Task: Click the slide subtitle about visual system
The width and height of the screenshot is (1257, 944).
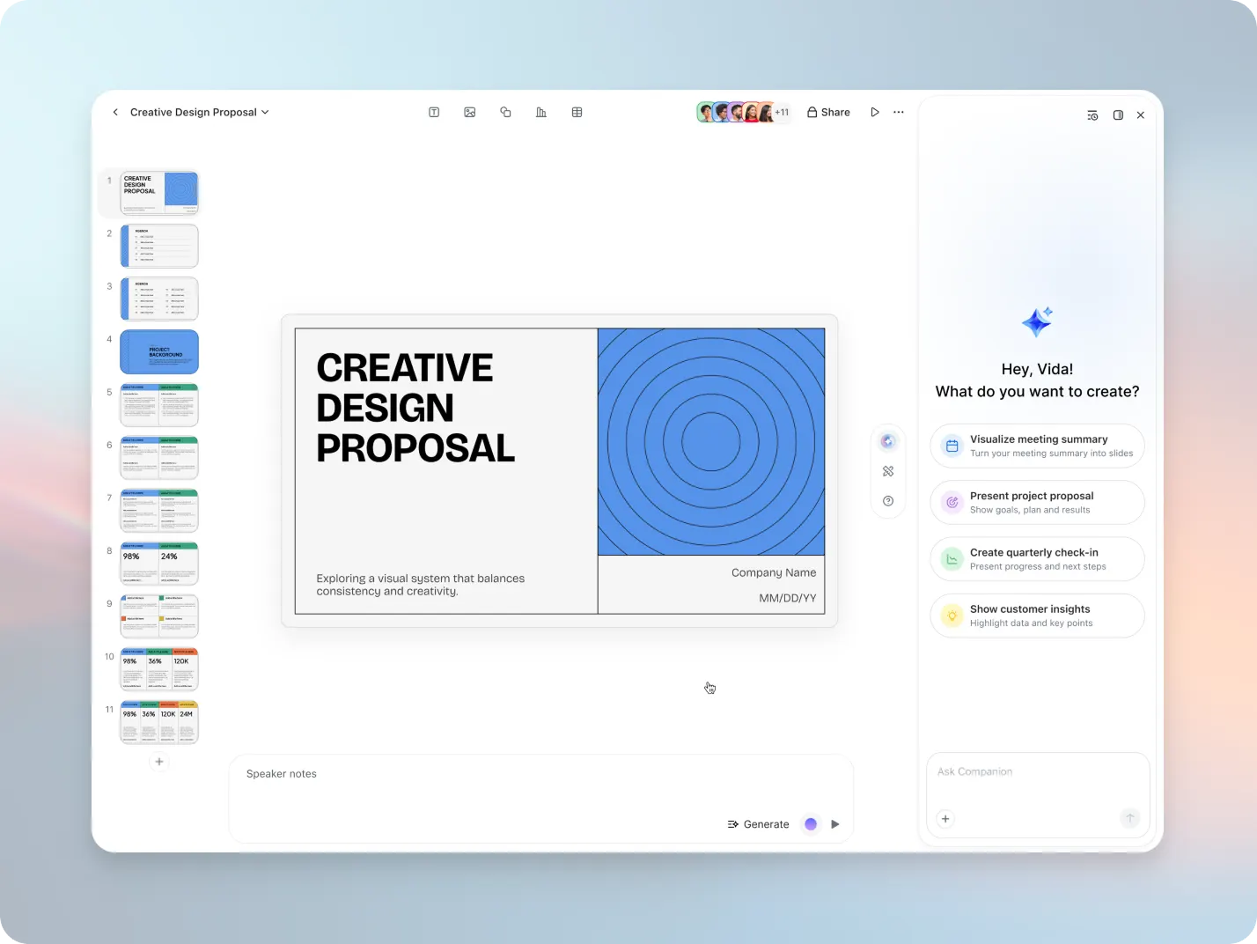Action: point(421,585)
